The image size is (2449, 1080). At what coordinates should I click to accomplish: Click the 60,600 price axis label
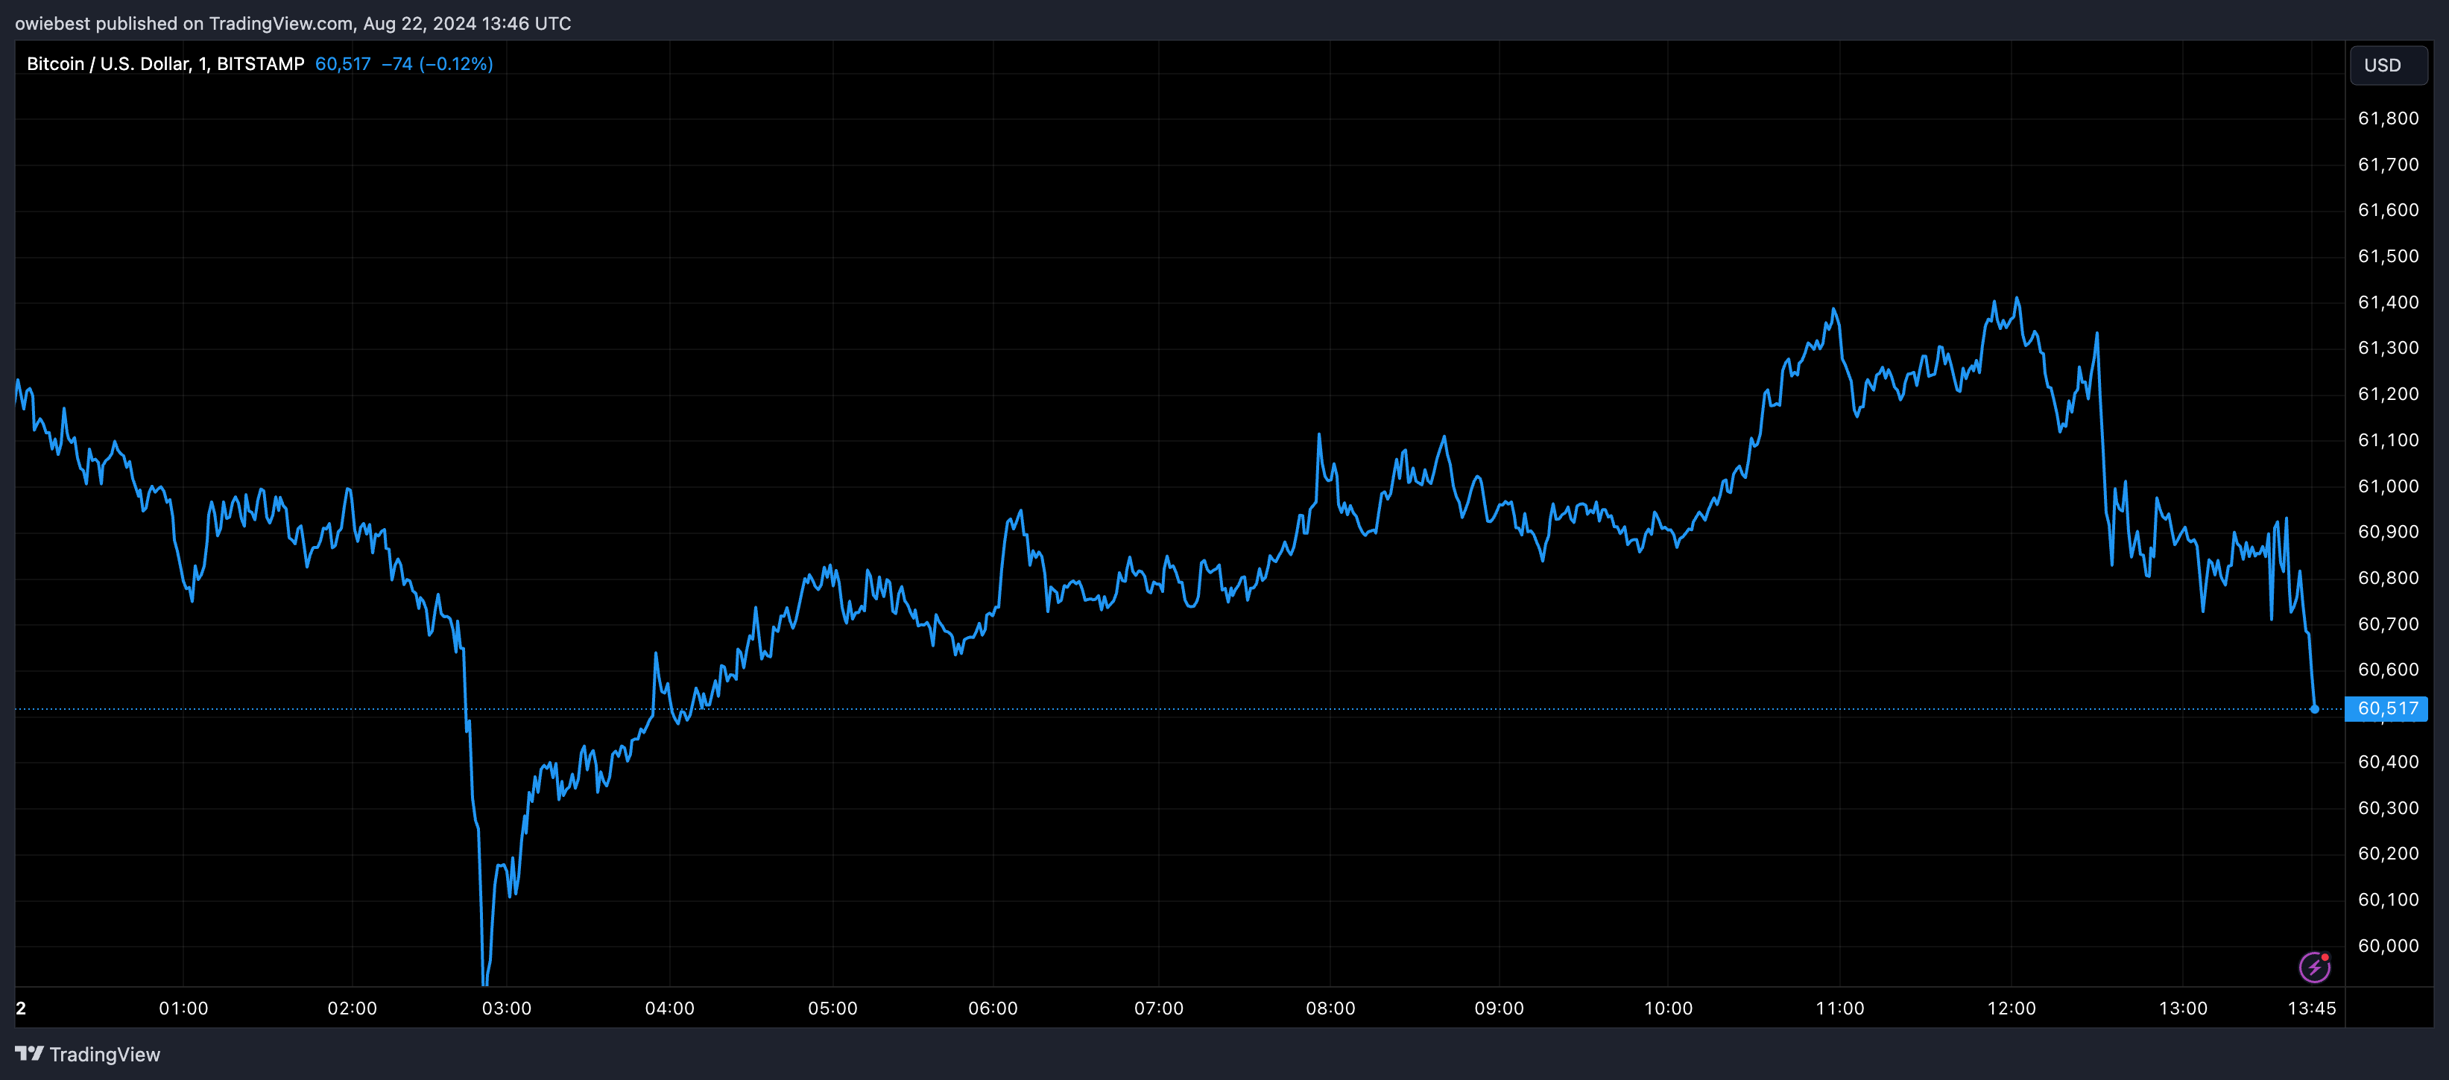pos(2388,670)
